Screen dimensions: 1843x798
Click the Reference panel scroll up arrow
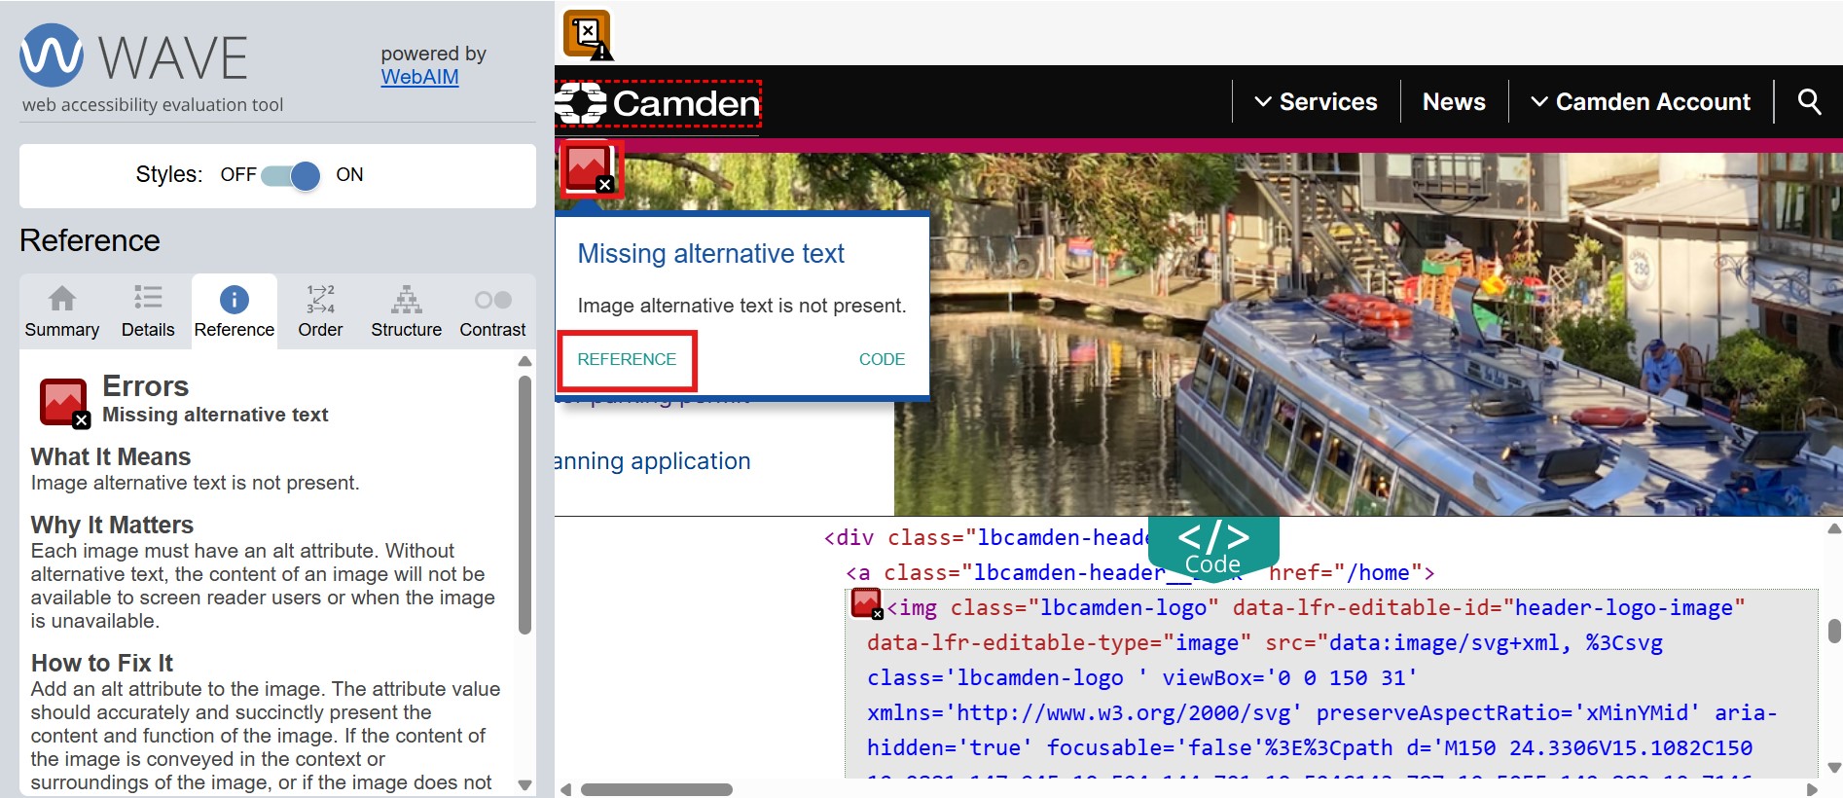click(x=525, y=361)
